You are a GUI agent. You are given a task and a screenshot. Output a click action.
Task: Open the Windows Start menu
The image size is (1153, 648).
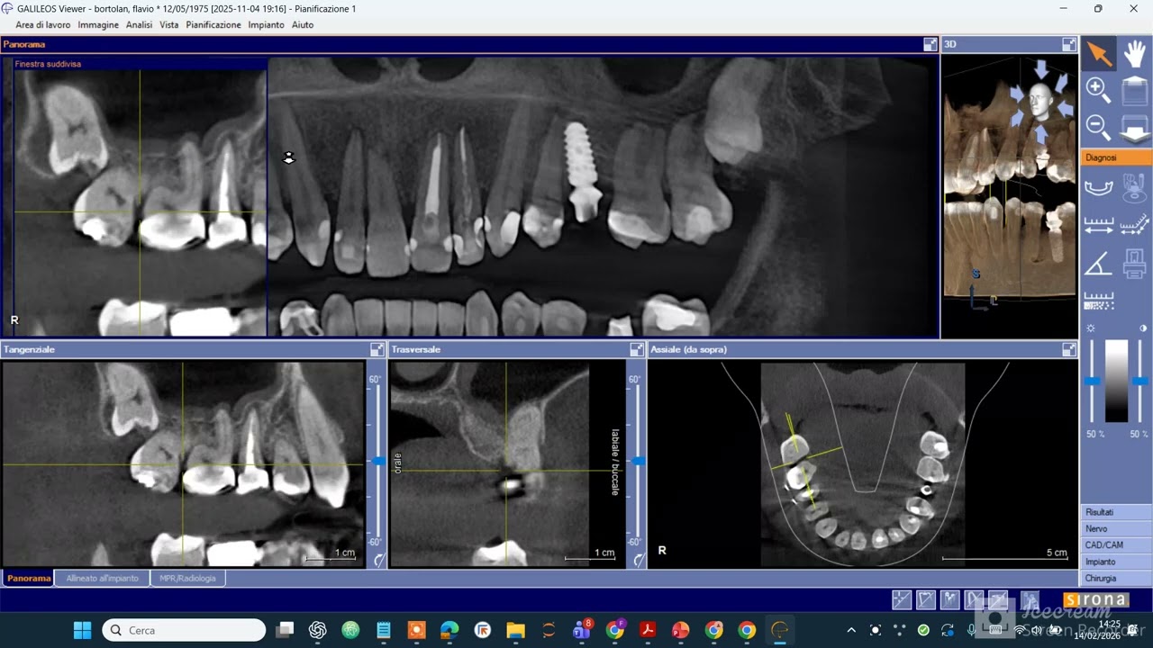tap(82, 630)
